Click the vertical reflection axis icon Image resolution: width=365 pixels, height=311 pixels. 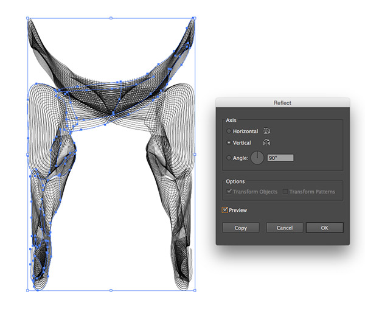[266, 142]
